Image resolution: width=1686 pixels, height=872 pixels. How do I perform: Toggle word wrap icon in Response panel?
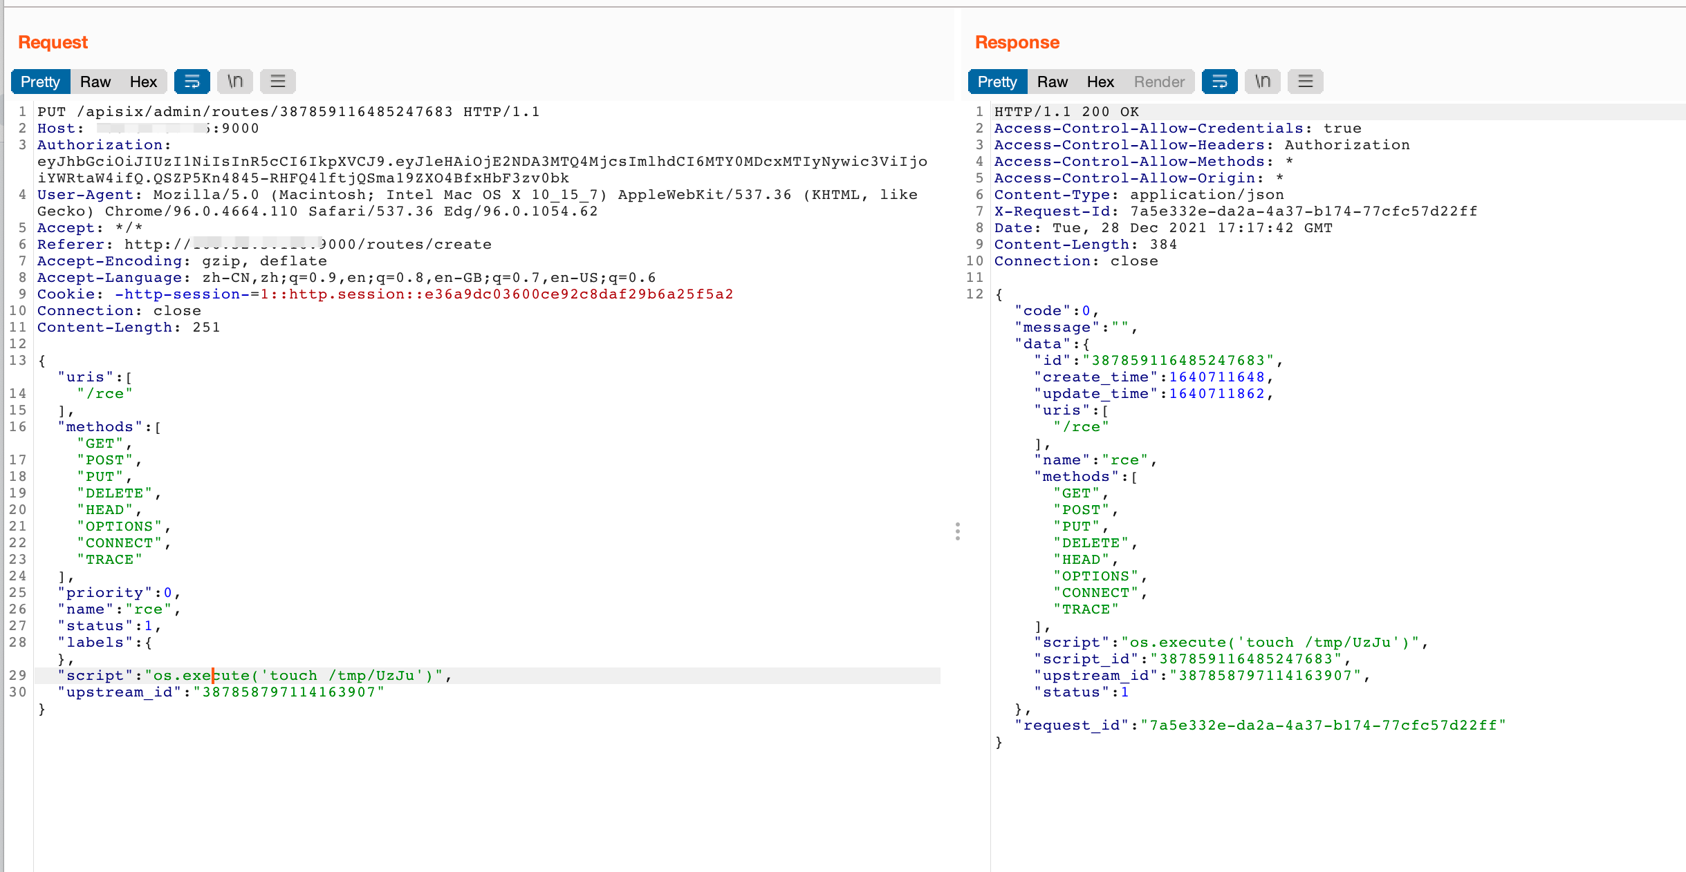coord(1219,82)
